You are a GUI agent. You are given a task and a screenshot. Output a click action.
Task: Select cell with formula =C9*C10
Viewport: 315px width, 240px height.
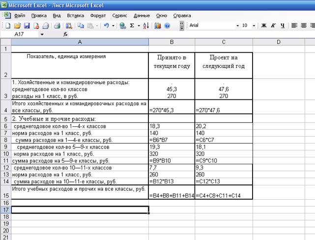224,161
